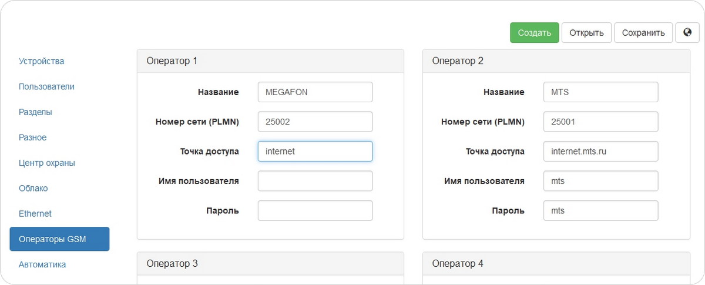
Task: Navigate to Центр охраны
Action: tap(46, 163)
